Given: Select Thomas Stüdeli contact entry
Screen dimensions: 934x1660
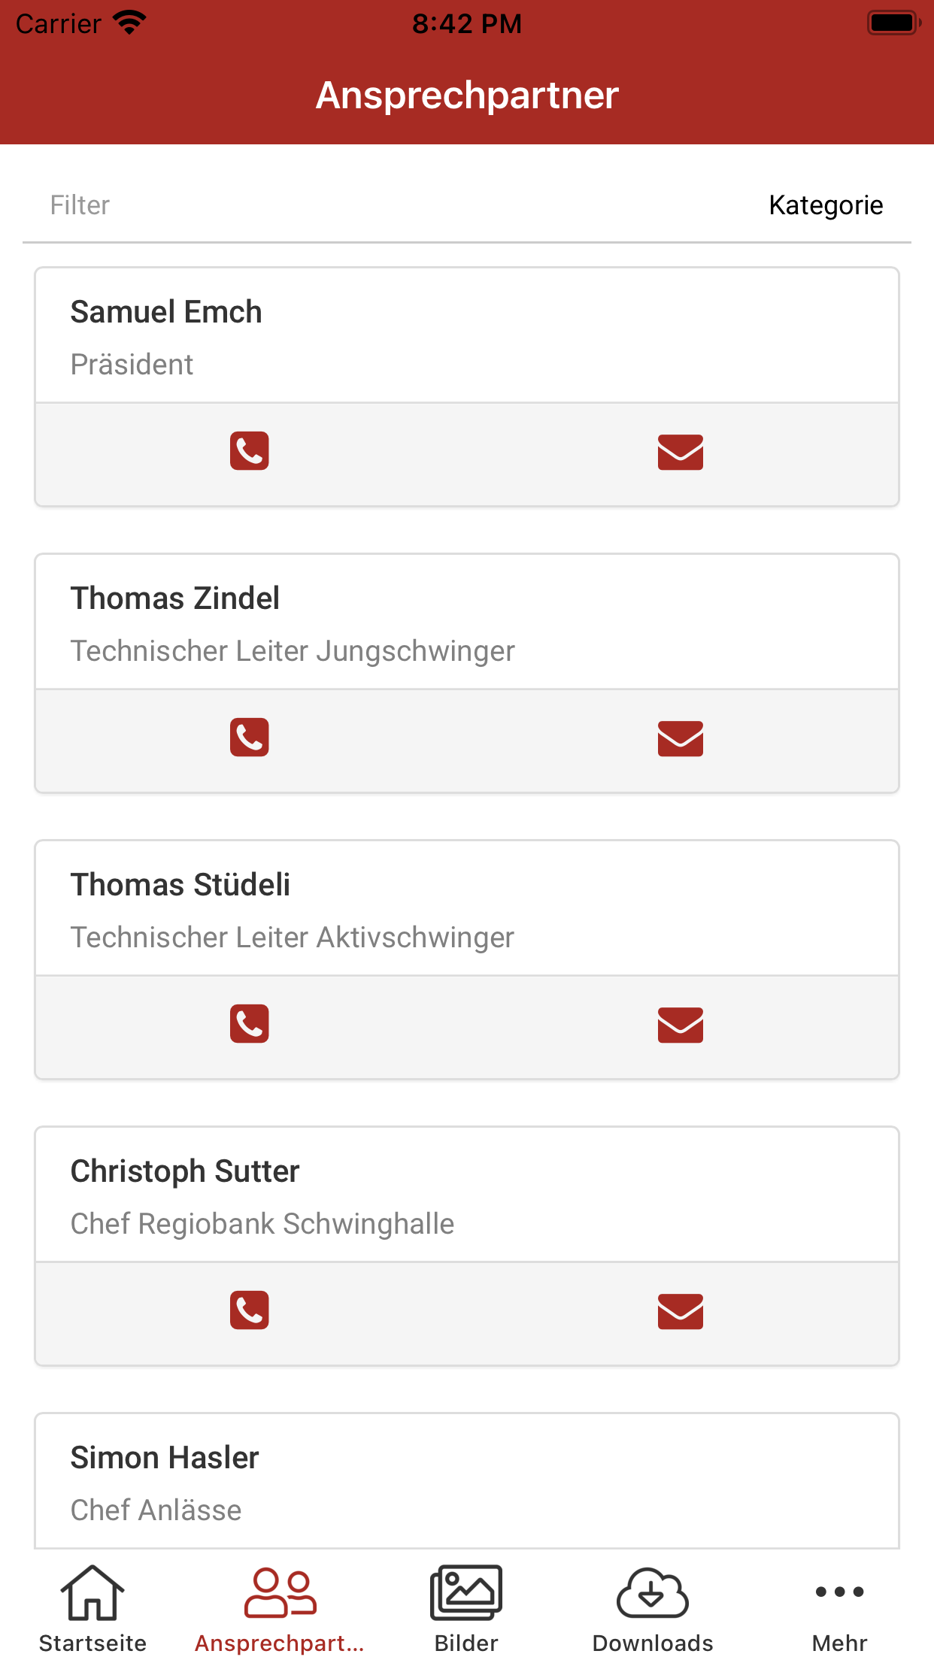Looking at the screenshot, I should click(x=467, y=908).
